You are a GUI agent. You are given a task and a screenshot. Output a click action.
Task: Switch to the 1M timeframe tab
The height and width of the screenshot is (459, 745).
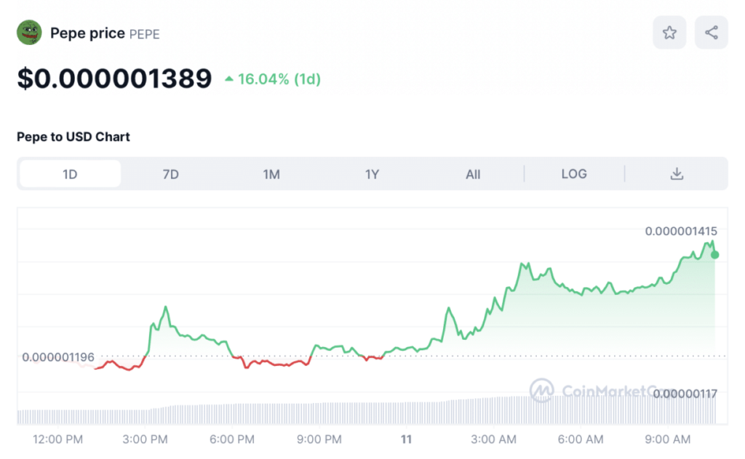pyautogui.click(x=271, y=174)
